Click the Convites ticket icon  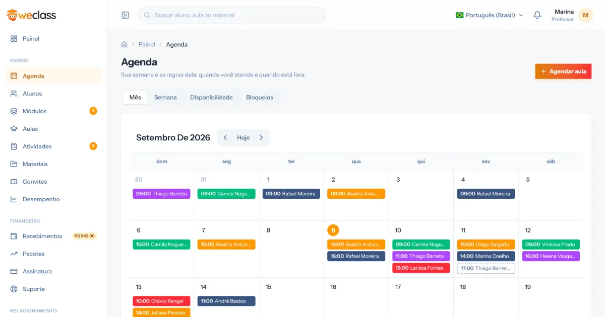[14, 182]
